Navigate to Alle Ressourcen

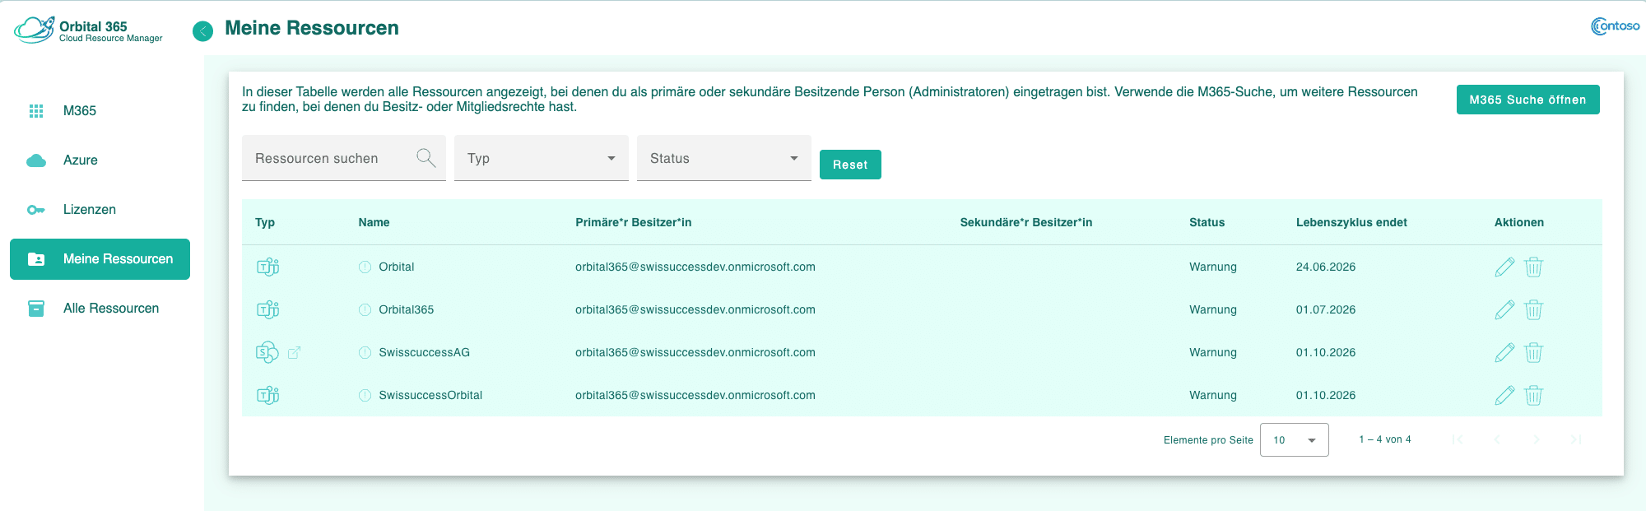coord(110,309)
